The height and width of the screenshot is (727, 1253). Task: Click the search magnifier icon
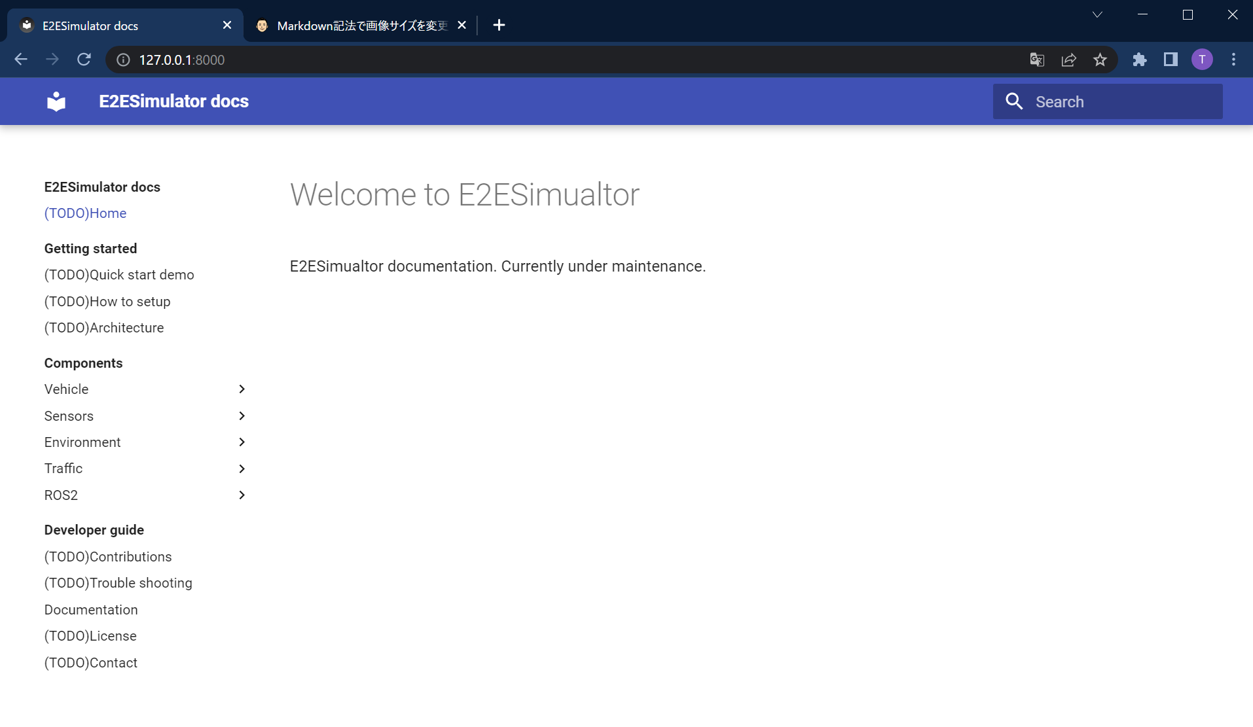(1014, 101)
